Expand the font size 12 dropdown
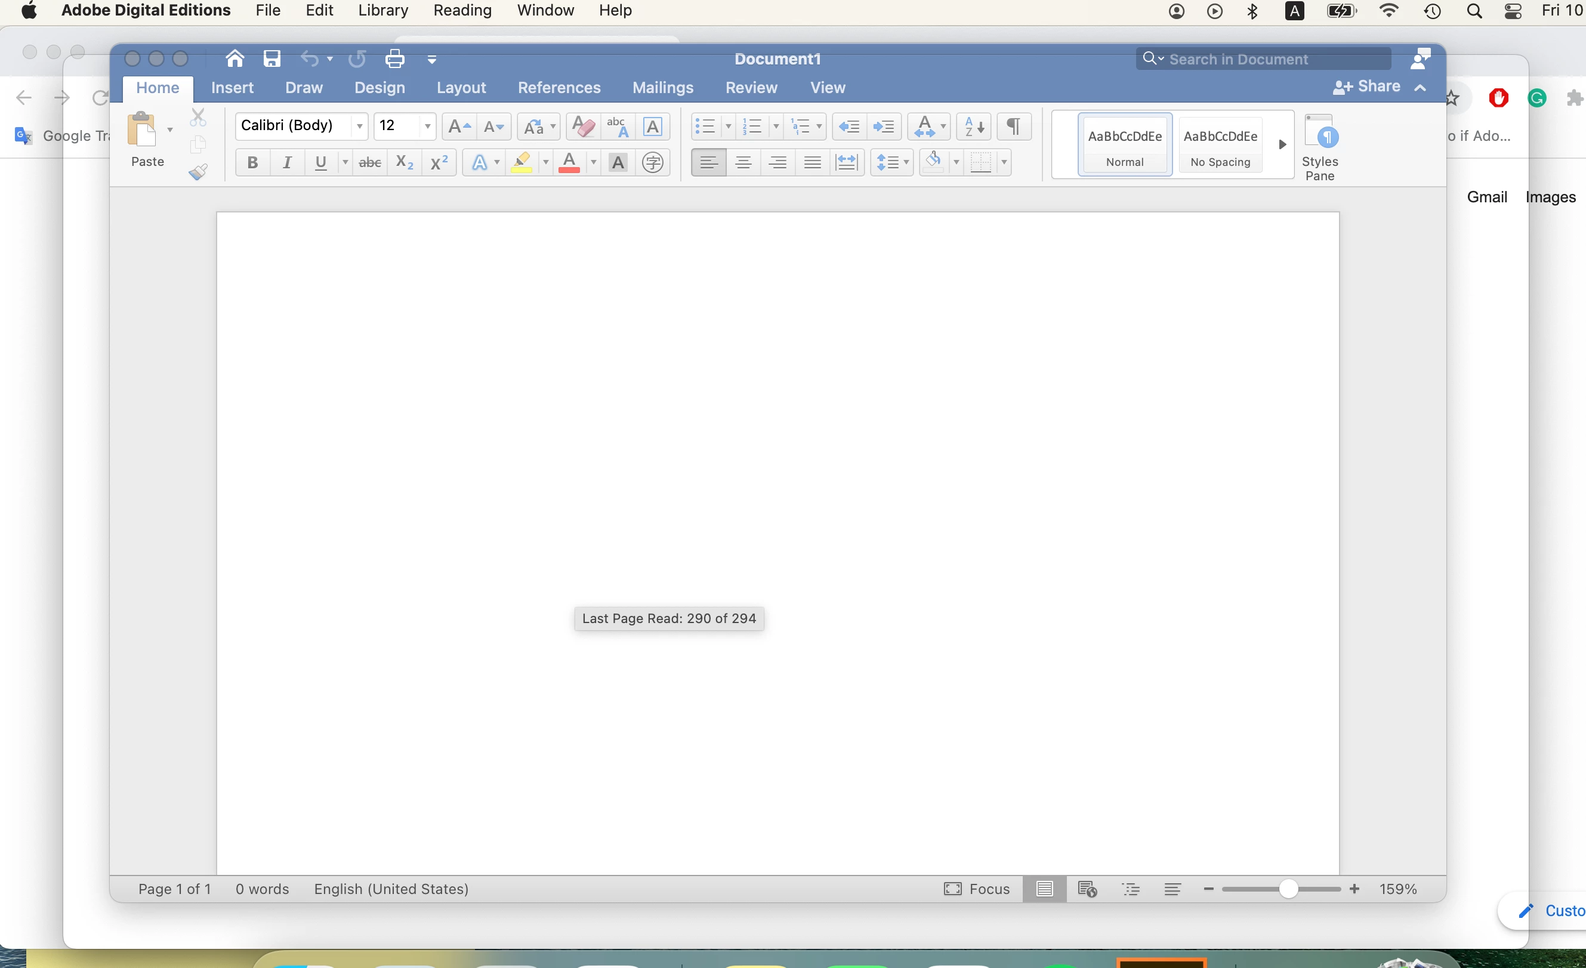This screenshot has width=1586, height=968. click(x=427, y=126)
